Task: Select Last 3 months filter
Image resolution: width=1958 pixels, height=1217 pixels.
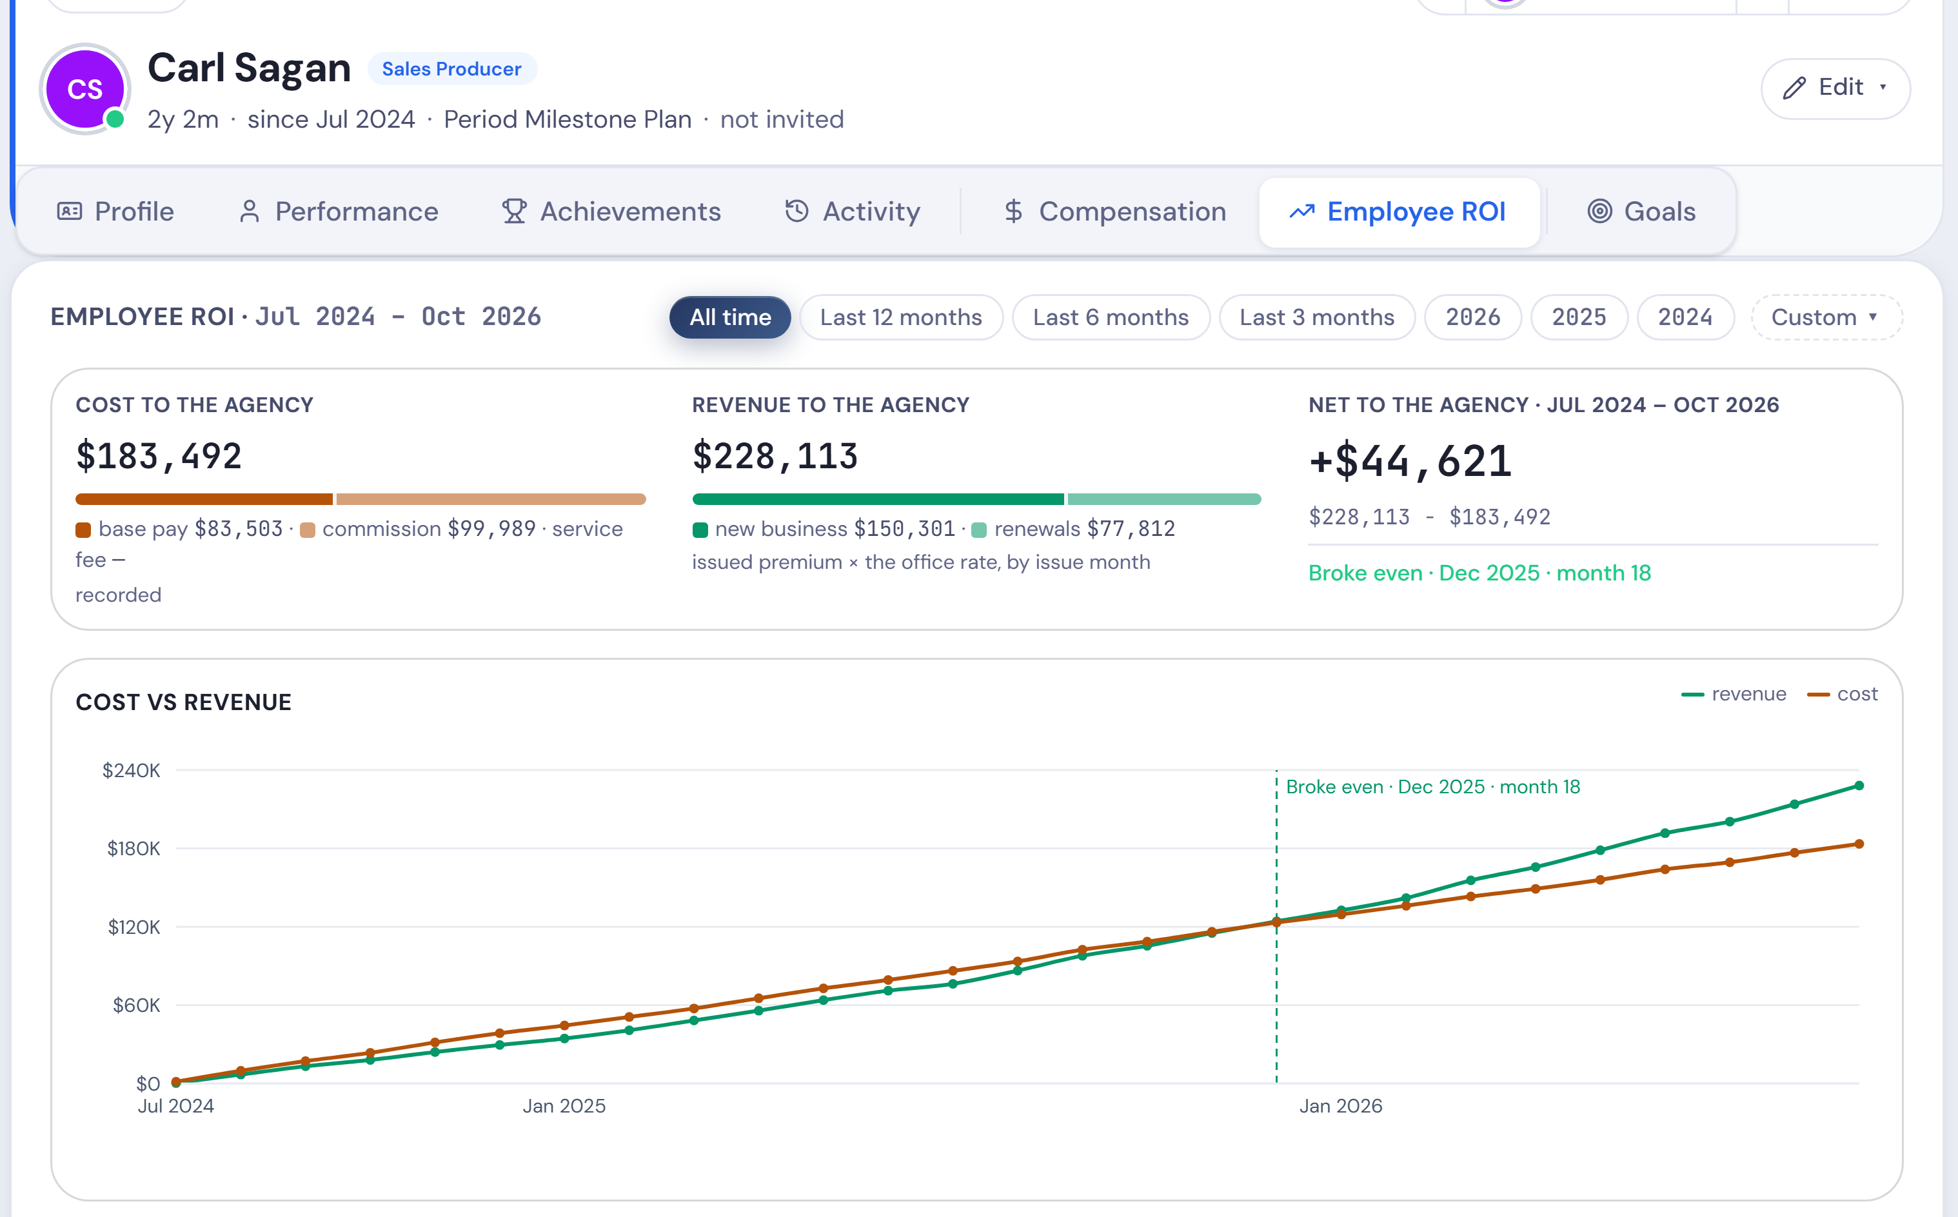Action: (x=1316, y=317)
